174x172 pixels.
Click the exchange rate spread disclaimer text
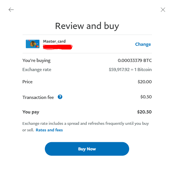[85, 127]
